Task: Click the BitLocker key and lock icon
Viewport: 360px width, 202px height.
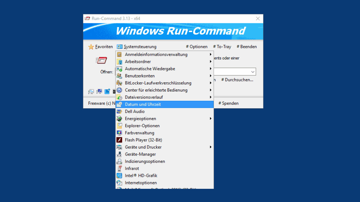Action: [x=119, y=83]
